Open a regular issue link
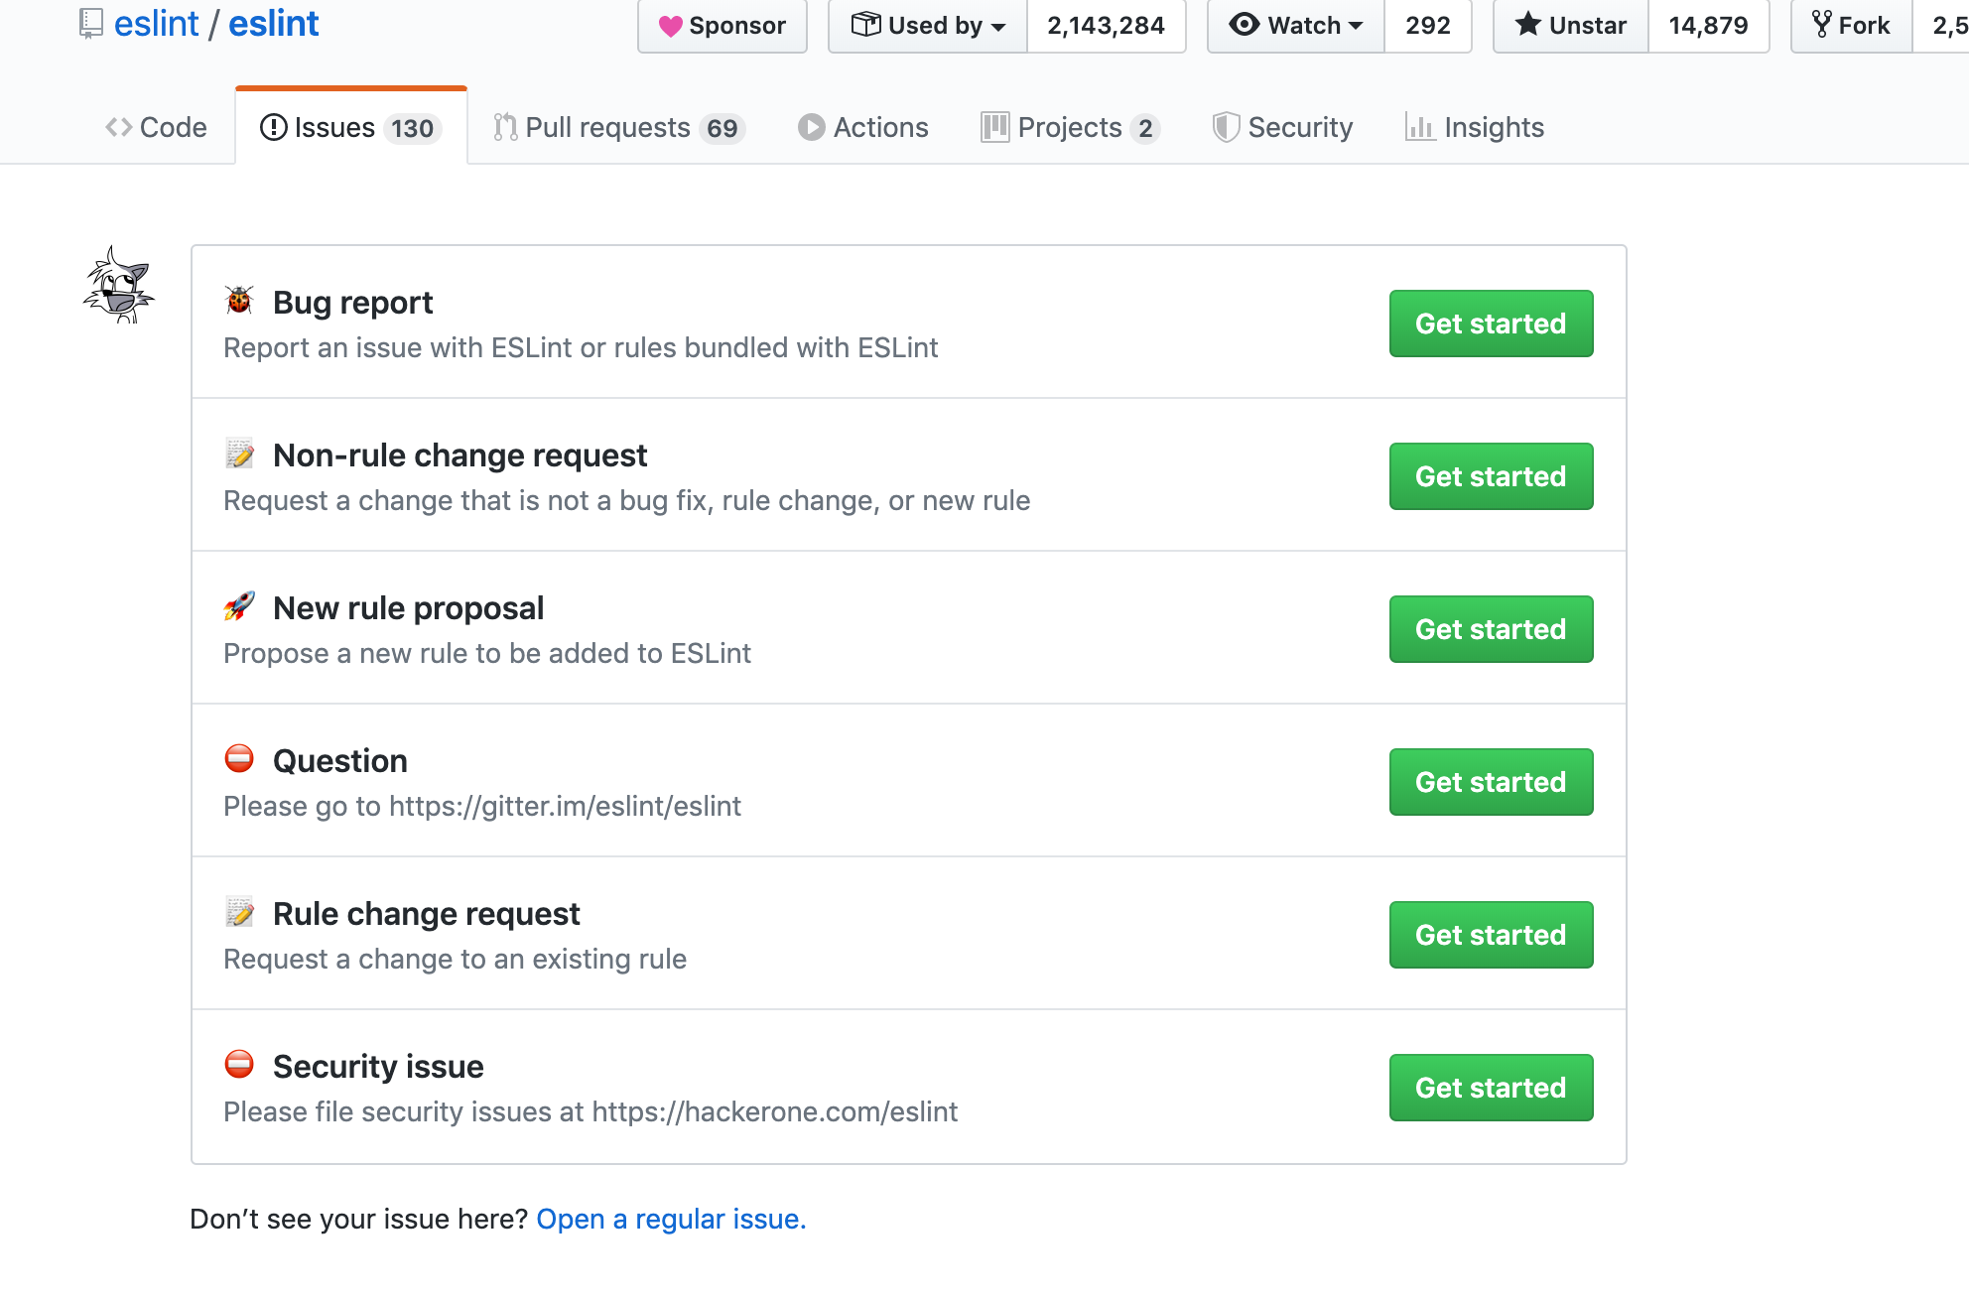This screenshot has width=1969, height=1300. coord(671,1219)
